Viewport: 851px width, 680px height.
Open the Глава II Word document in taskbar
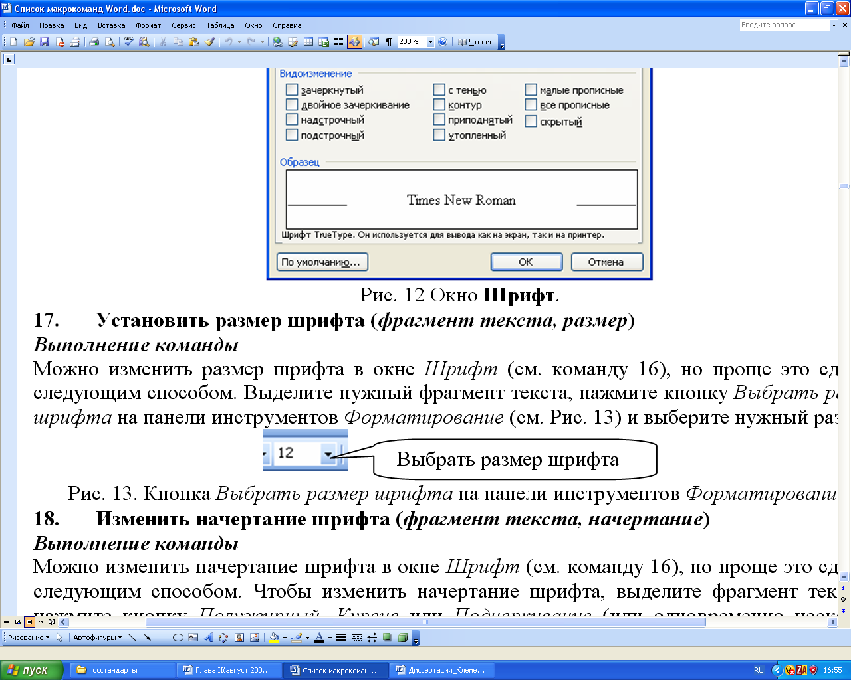(229, 670)
